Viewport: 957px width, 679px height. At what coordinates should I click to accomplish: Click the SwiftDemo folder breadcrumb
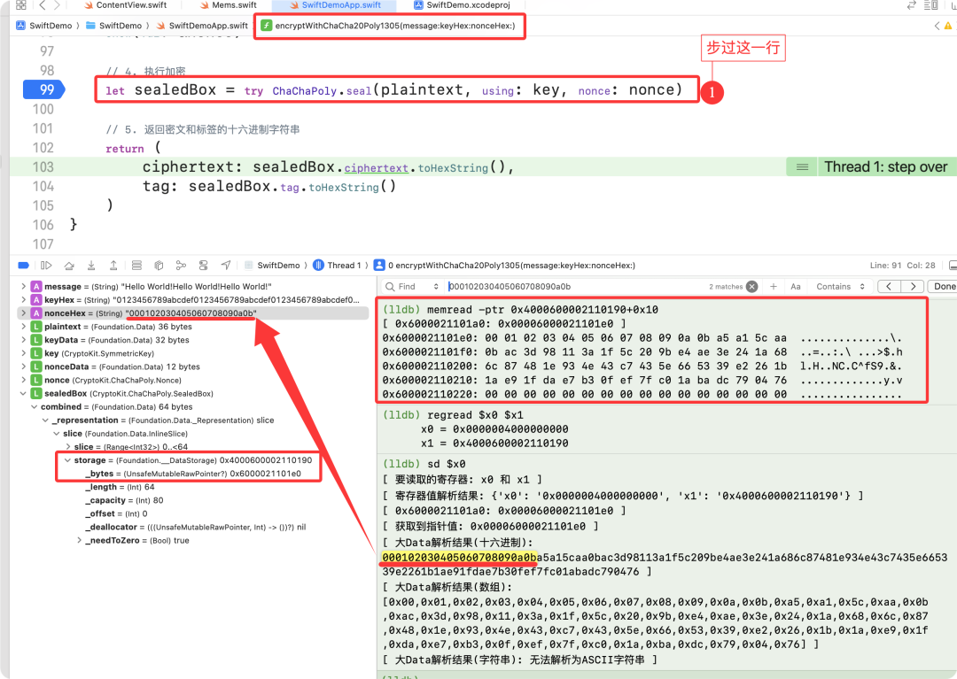[114, 26]
